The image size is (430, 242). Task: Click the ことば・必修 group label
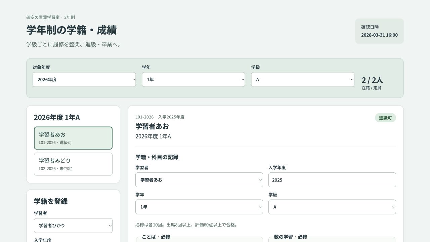tap(156, 237)
